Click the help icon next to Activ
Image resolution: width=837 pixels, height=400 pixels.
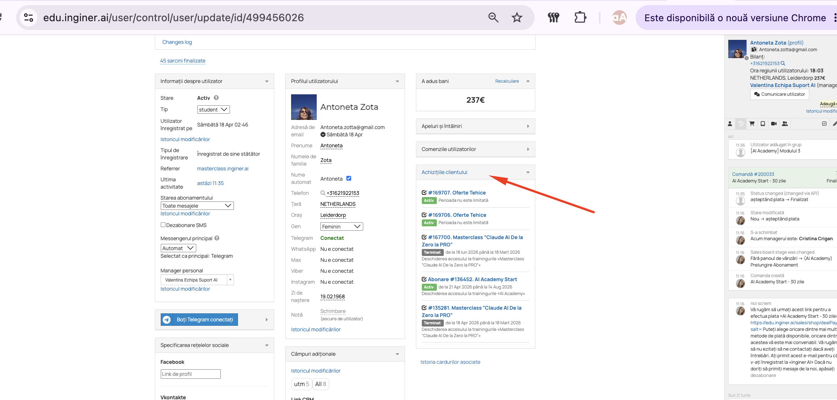tap(216, 98)
